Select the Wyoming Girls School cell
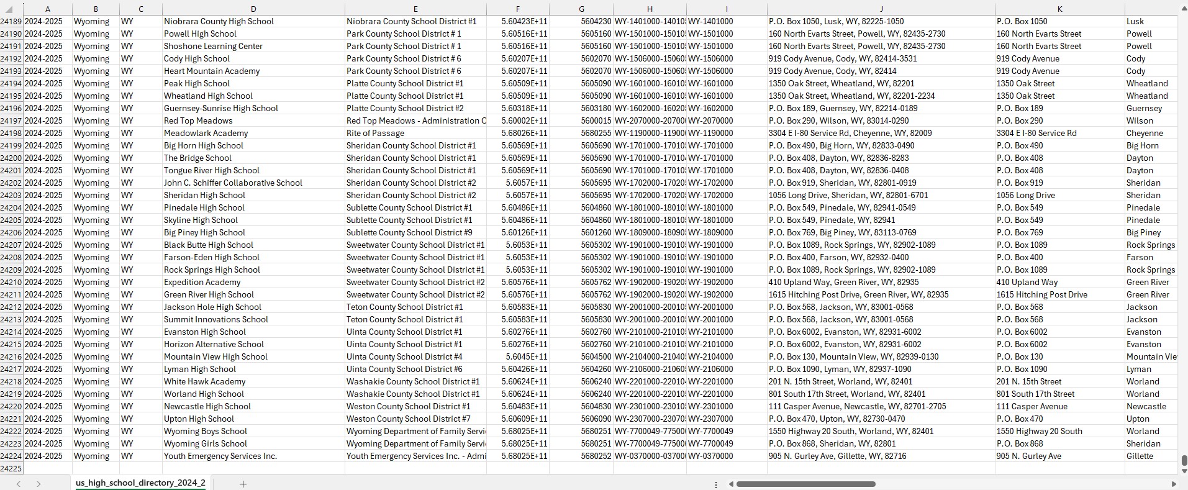The image size is (1188, 490). [206, 444]
